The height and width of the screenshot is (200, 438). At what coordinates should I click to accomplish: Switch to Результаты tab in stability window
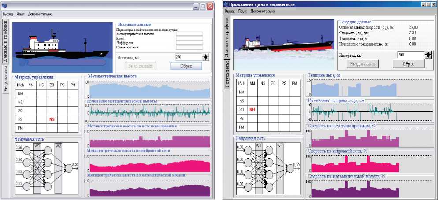[x=5, y=80]
